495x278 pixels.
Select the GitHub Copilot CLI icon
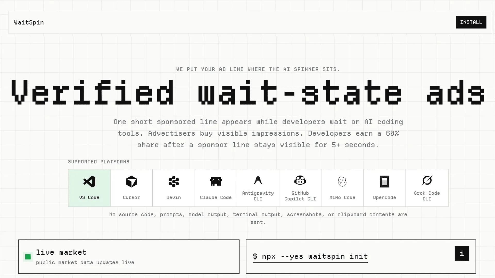(x=300, y=180)
